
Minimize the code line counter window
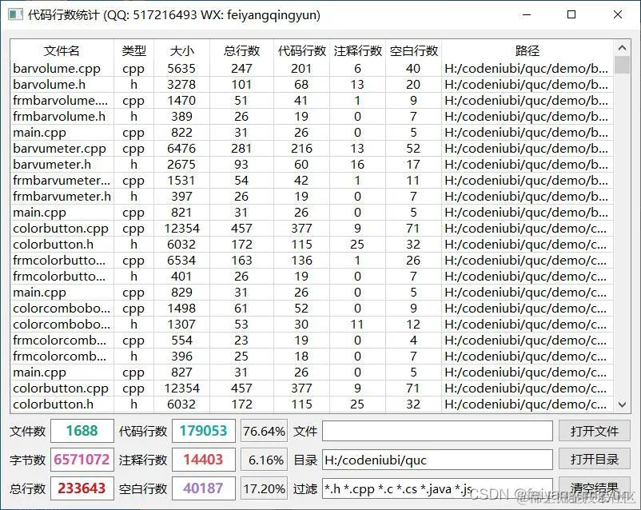coord(527,14)
